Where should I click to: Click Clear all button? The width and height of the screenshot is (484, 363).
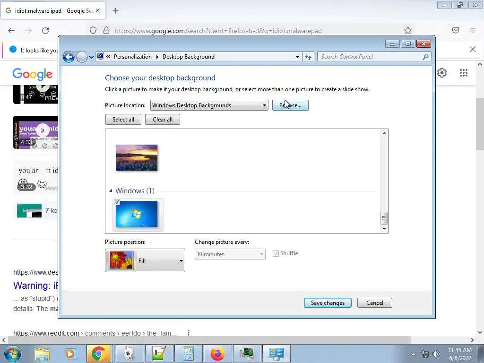[163, 120]
